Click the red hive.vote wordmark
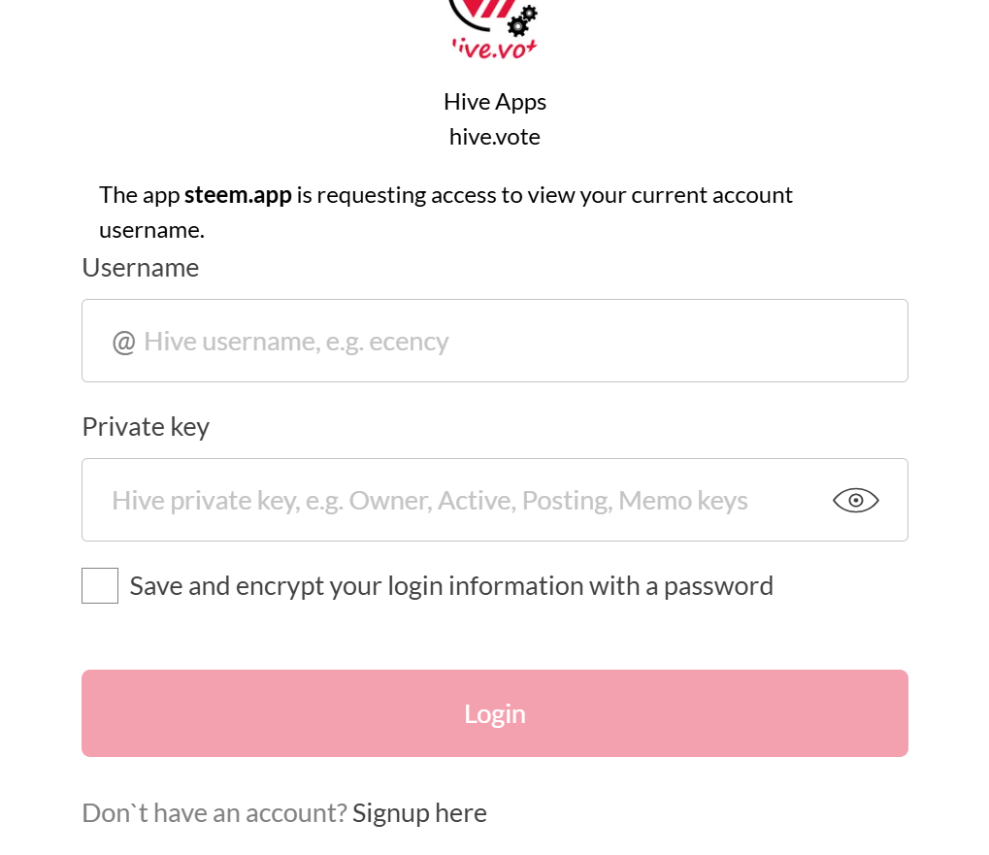 [x=495, y=49]
